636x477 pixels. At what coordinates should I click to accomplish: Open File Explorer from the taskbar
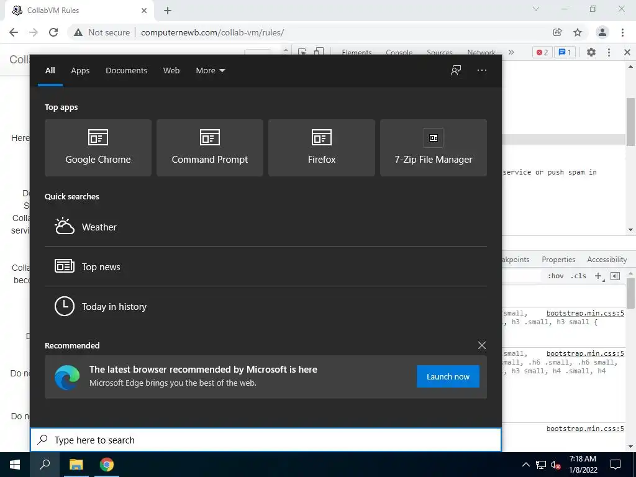point(76,465)
